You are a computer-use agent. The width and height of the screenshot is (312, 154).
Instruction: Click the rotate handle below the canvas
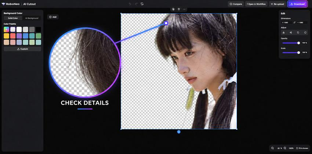click(179, 132)
